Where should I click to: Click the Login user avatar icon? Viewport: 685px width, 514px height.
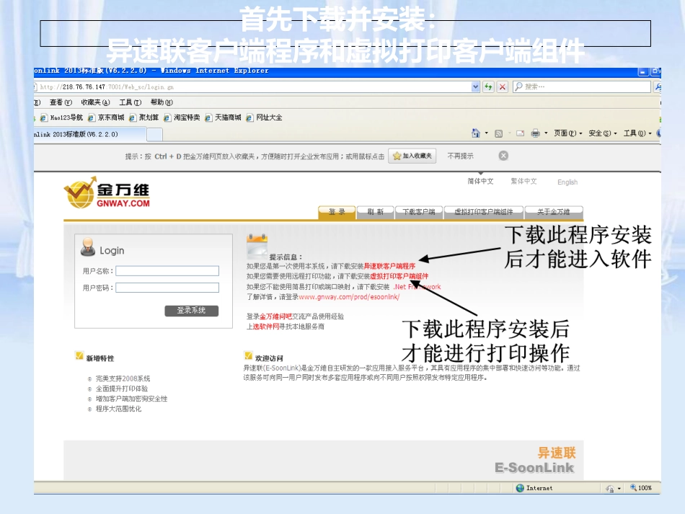coord(88,247)
